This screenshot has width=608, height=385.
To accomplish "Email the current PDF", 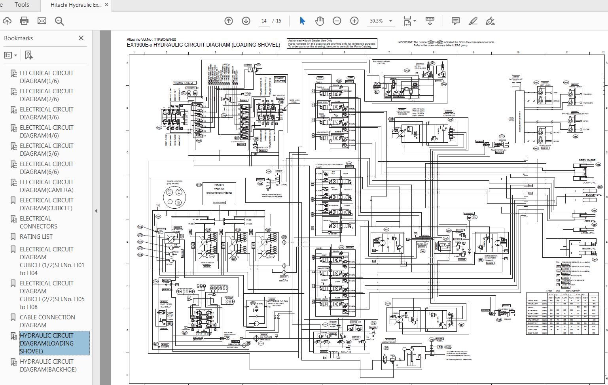I will pyautogui.click(x=42, y=21).
